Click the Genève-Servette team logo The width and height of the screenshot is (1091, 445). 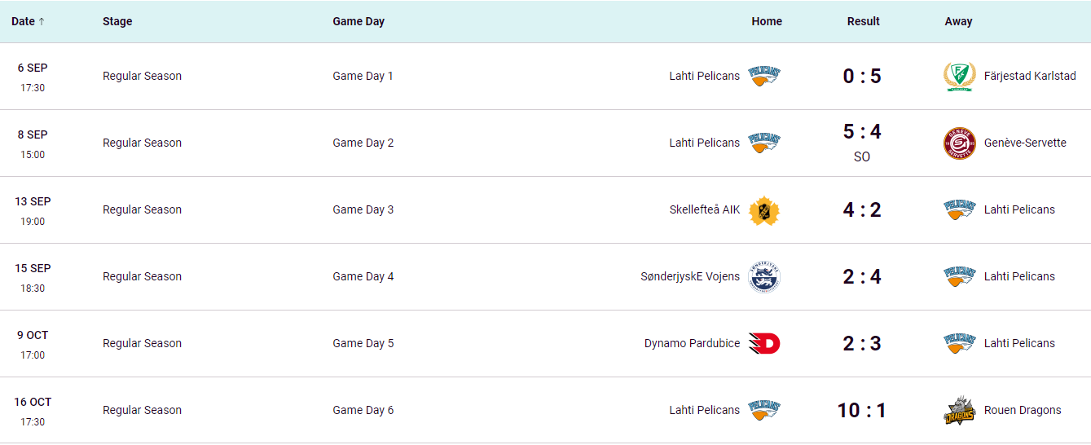coord(959,143)
